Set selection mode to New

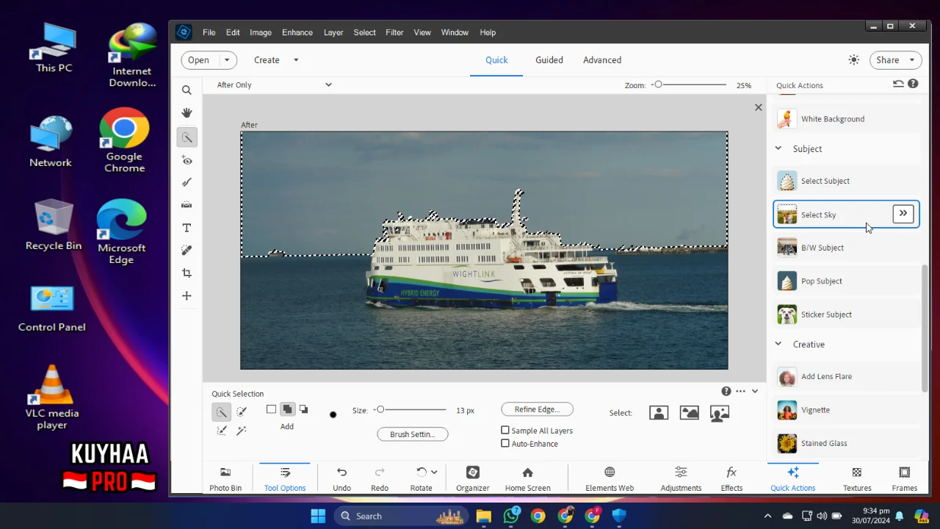271,409
